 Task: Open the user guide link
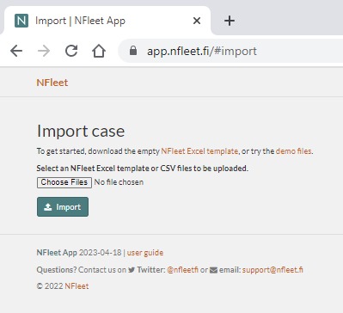coord(145,253)
